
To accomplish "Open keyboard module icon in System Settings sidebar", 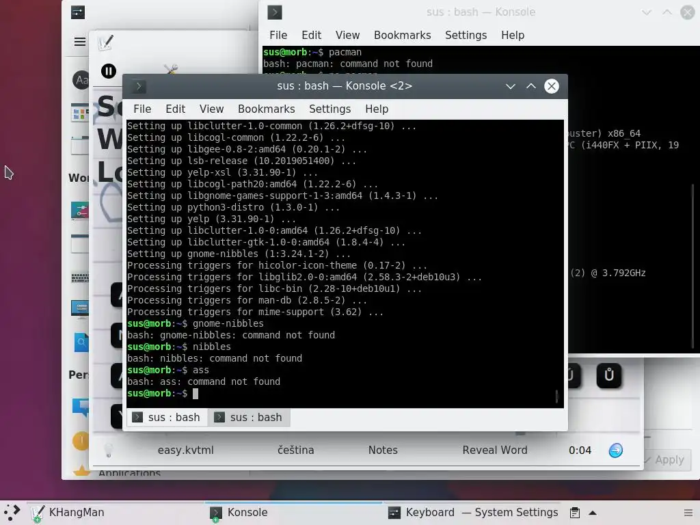I will [80, 278].
